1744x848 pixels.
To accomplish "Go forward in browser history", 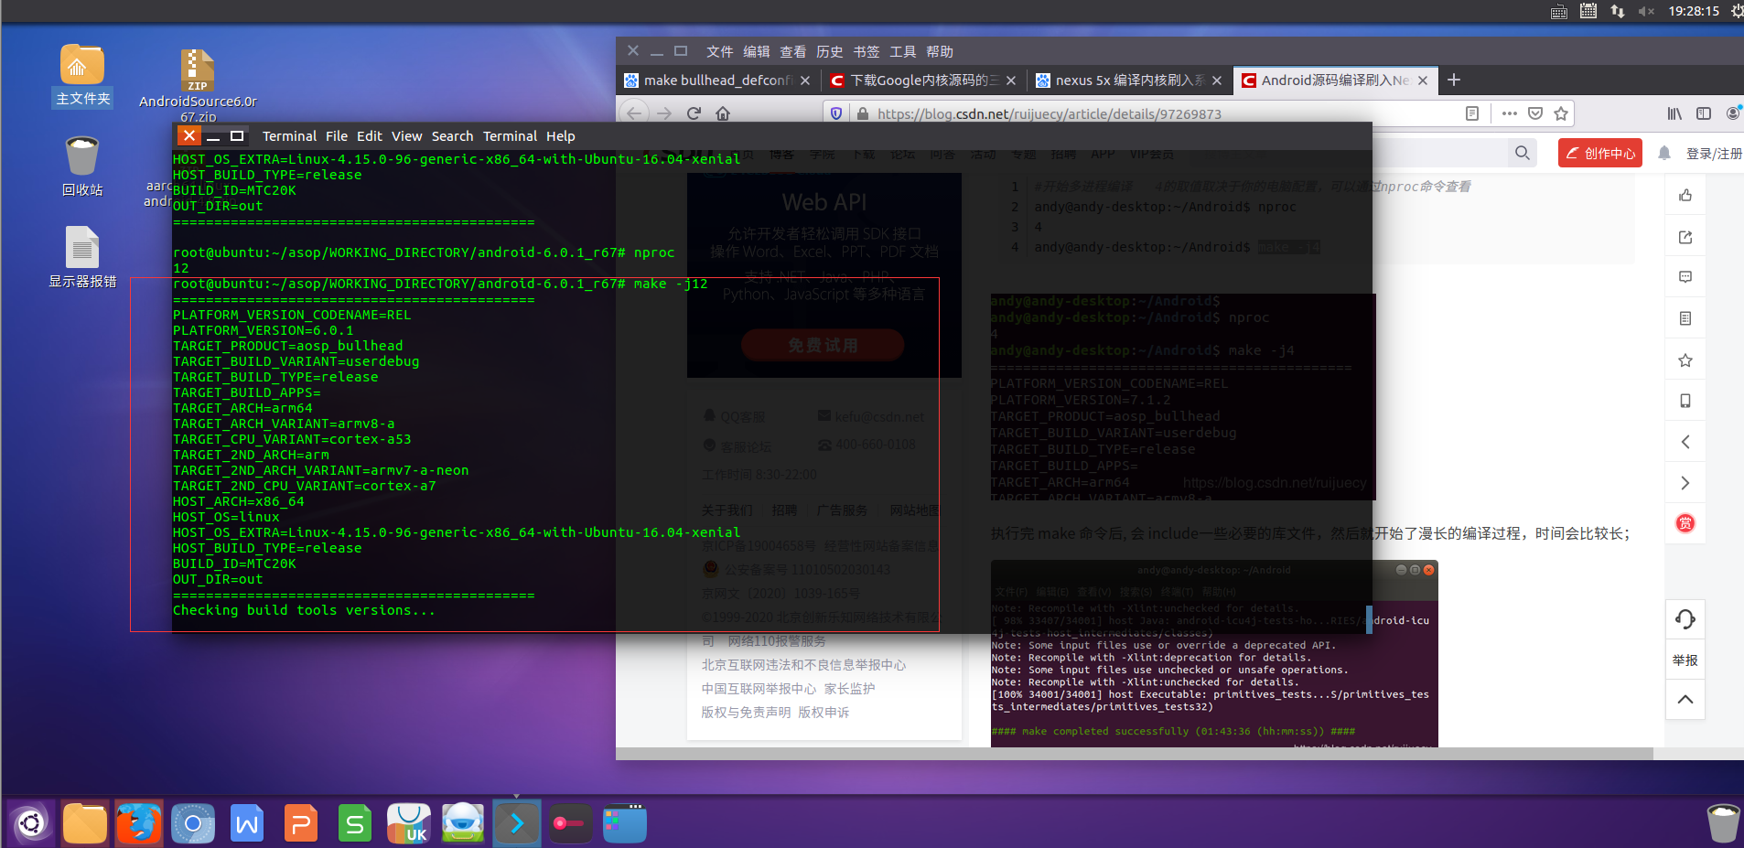I will [664, 113].
